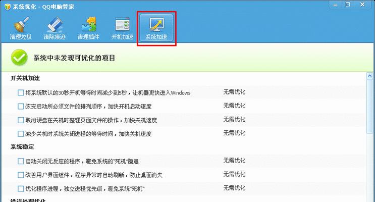375x202 pixels.
Task: Select the 系统加速 tab
Action: click(156, 28)
